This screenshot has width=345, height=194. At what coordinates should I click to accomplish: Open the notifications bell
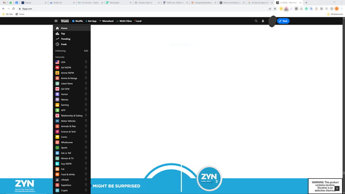tap(263, 21)
